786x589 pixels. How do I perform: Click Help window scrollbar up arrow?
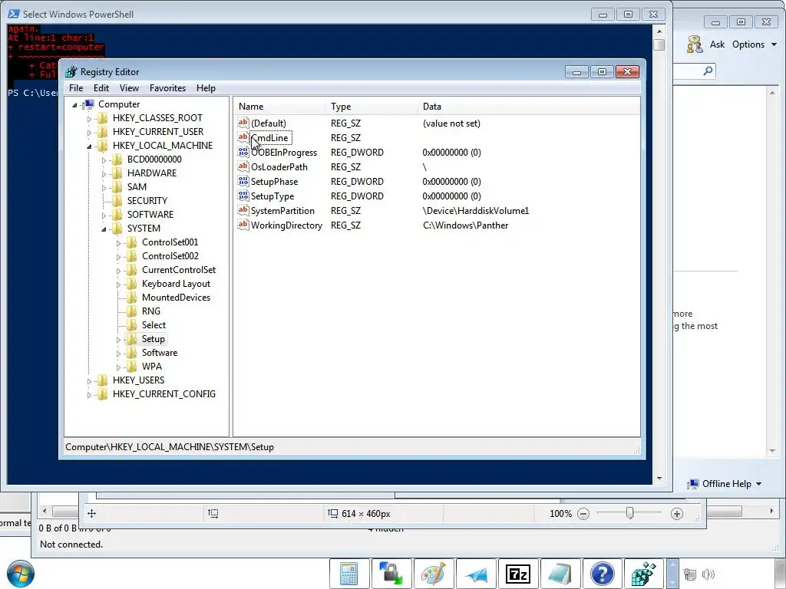pos(772,93)
